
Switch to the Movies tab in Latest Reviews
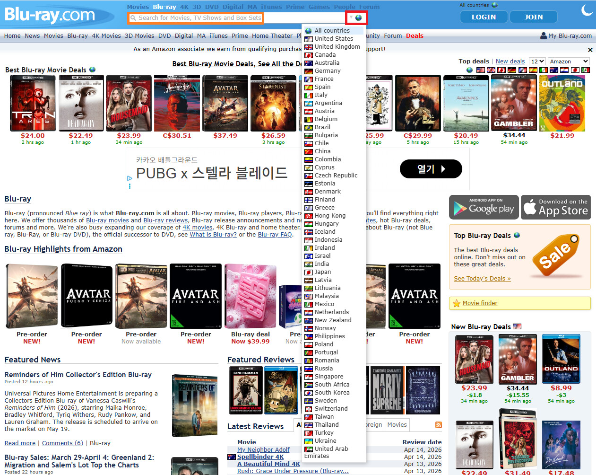click(x=397, y=424)
